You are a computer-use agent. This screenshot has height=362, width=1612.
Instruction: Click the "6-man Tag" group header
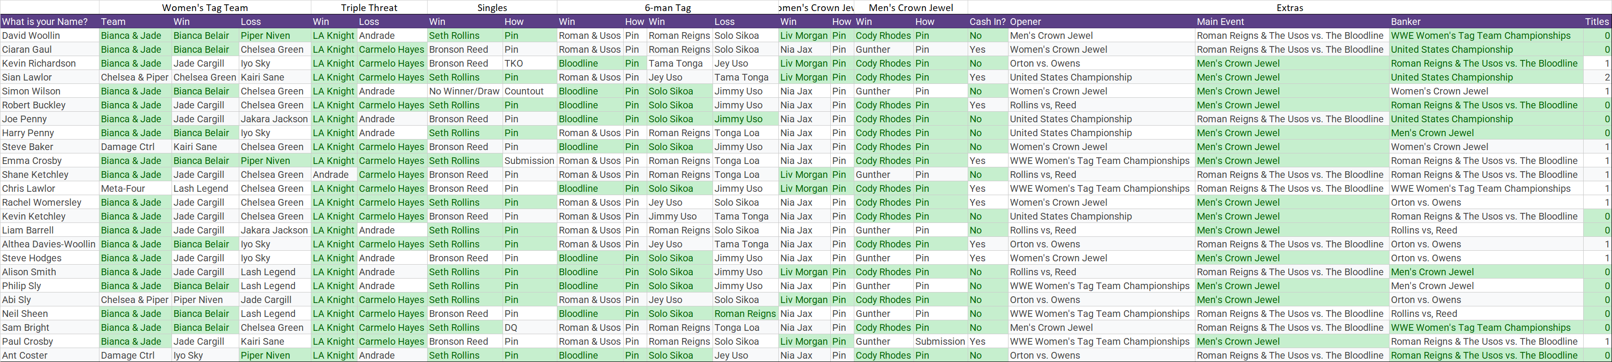(667, 8)
